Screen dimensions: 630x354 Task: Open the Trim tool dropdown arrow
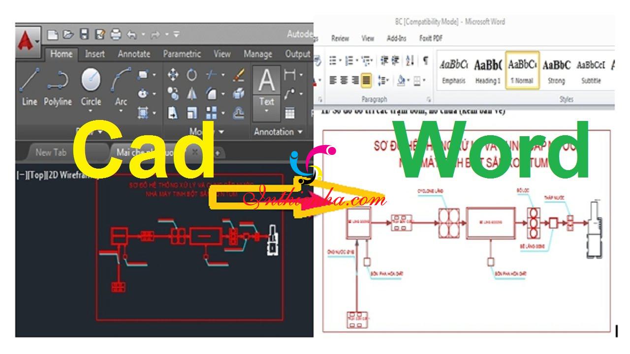pos(222,75)
